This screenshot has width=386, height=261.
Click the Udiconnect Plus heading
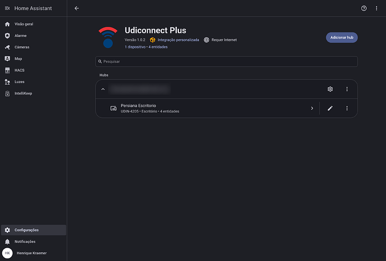(x=156, y=30)
